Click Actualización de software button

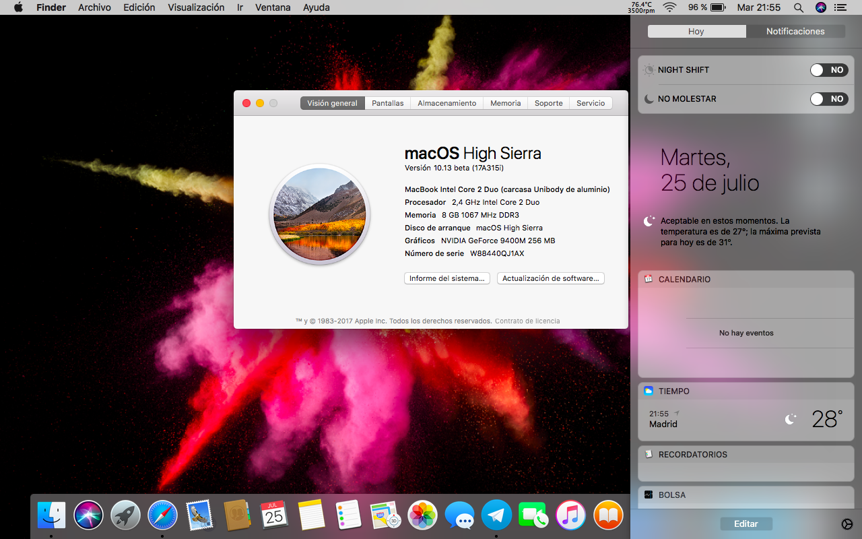coord(551,278)
